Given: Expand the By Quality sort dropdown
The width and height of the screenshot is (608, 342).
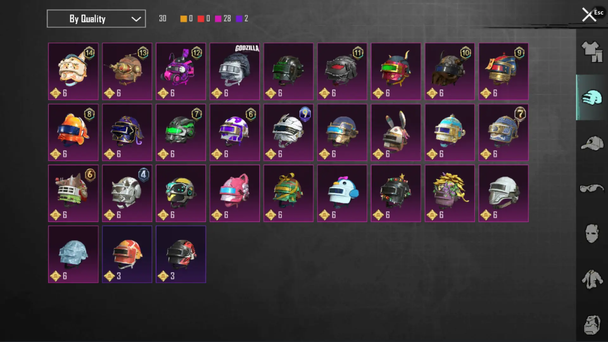Looking at the screenshot, I should pyautogui.click(x=96, y=19).
